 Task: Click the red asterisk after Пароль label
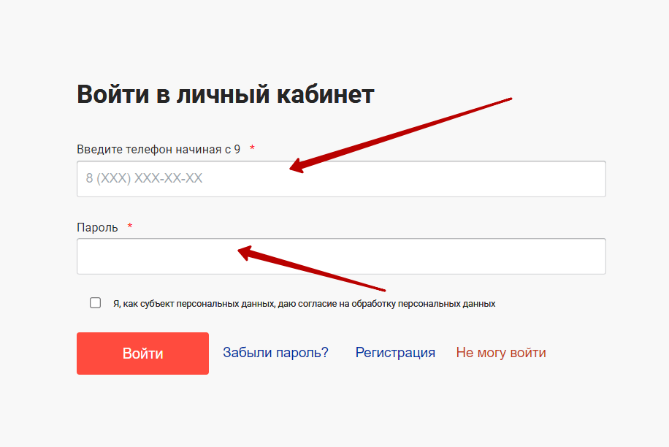click(130, 227)
